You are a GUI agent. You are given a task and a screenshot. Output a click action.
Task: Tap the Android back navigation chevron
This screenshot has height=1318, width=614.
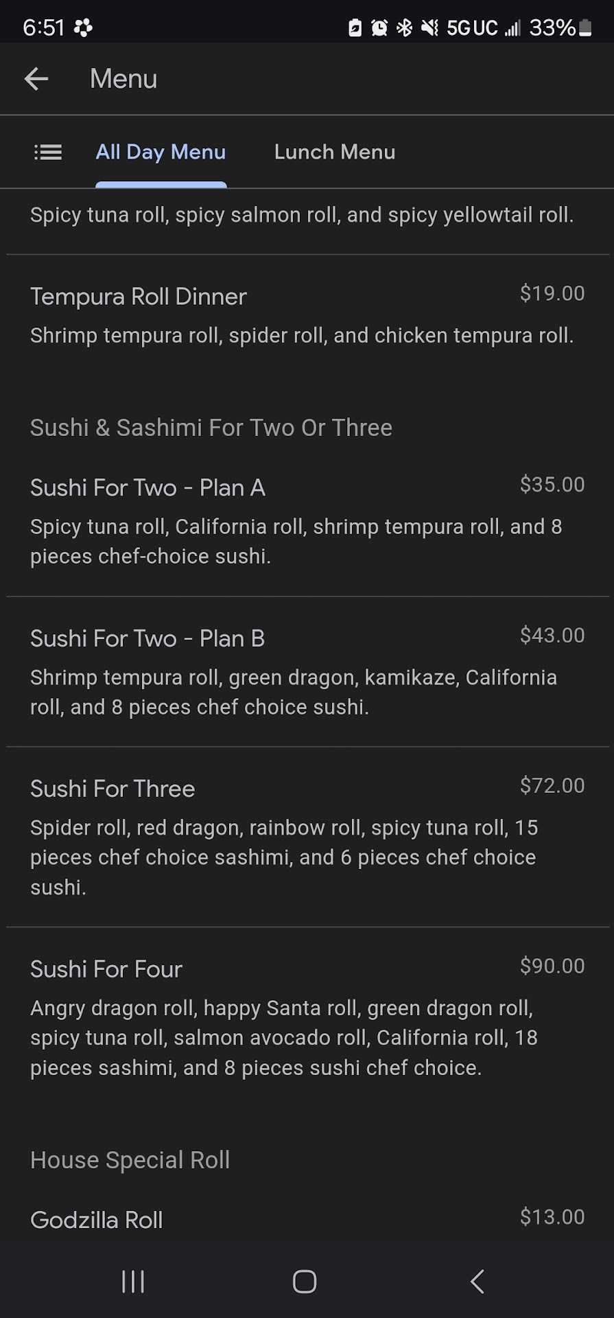pyautogui.click(x=477, y=1281)
